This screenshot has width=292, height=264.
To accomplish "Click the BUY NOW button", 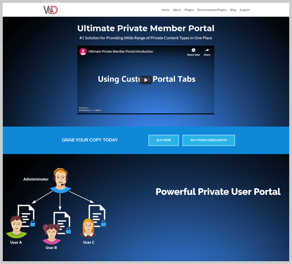I will click(164, 140).
